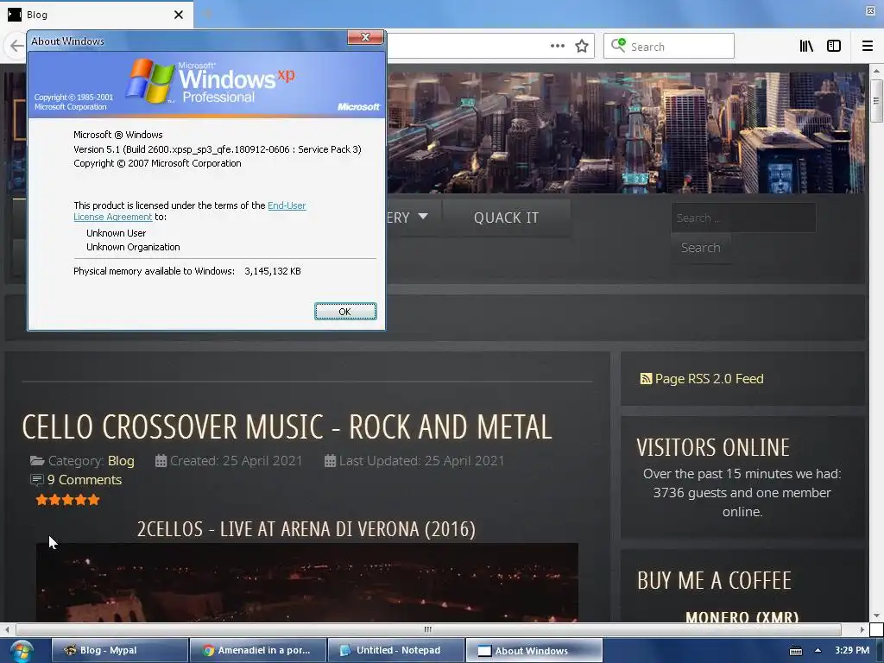Image resolution: width=884 pixels, height=663 pixels.
Task: Click the horizontal scrollbar left arrow
Action: (x=7, y=629)
